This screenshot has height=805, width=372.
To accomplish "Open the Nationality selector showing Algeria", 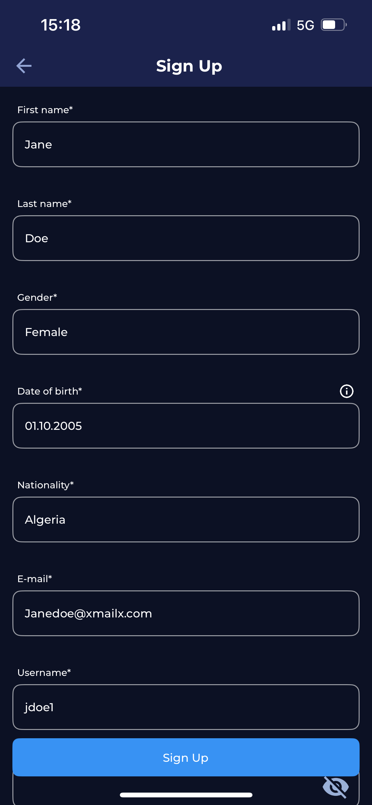I will (186, 519).
